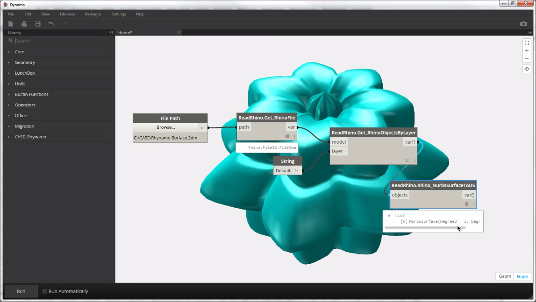Viewport: 536px width, 302px height.
Task: Collapse the List preview output arrow
Action: pos(389,216)
